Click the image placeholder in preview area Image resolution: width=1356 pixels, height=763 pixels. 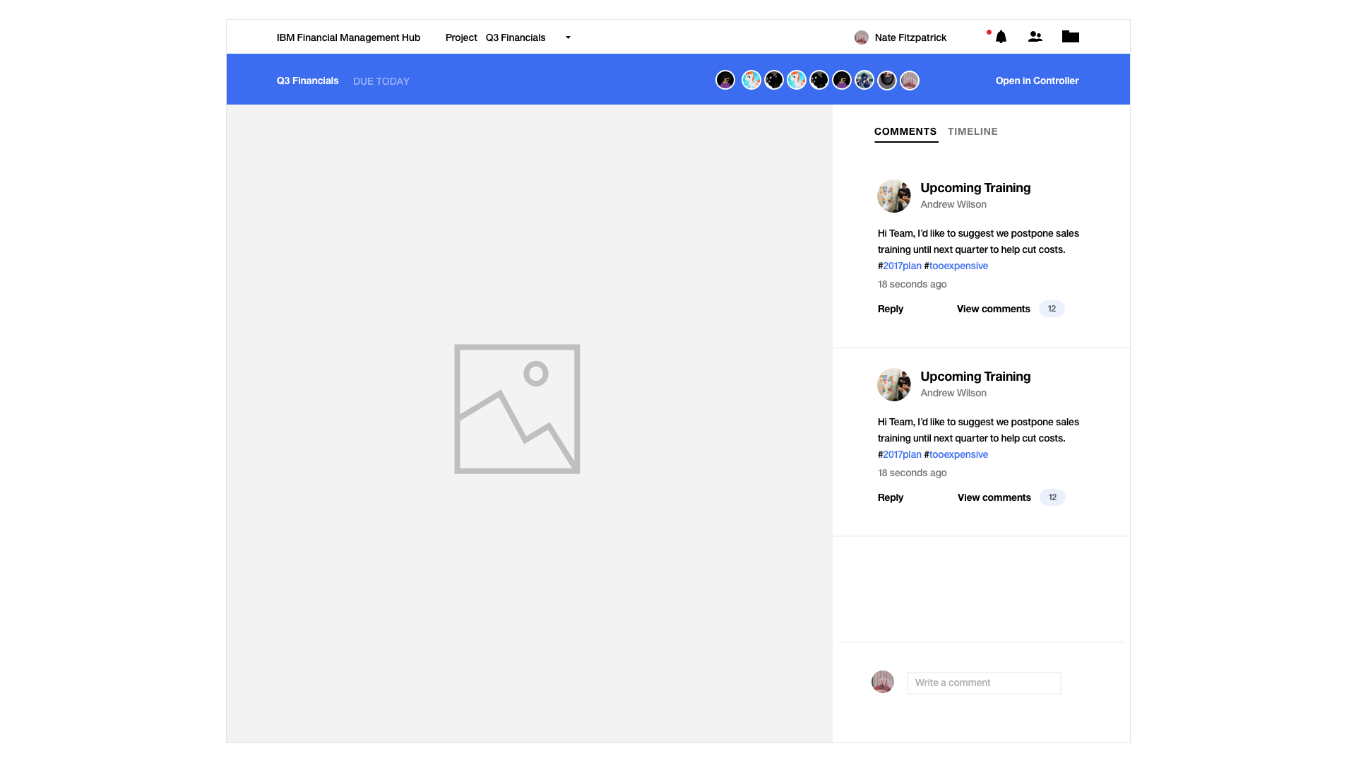[x=517, y=409]
